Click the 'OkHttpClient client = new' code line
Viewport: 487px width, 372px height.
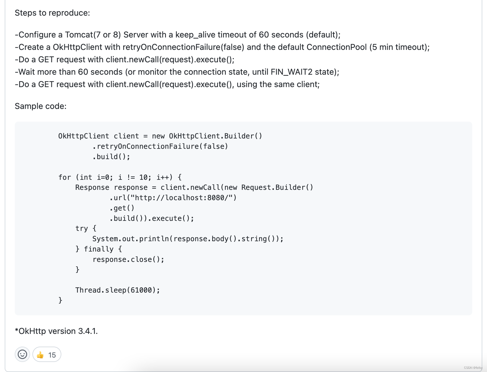[x=160, y=136]
